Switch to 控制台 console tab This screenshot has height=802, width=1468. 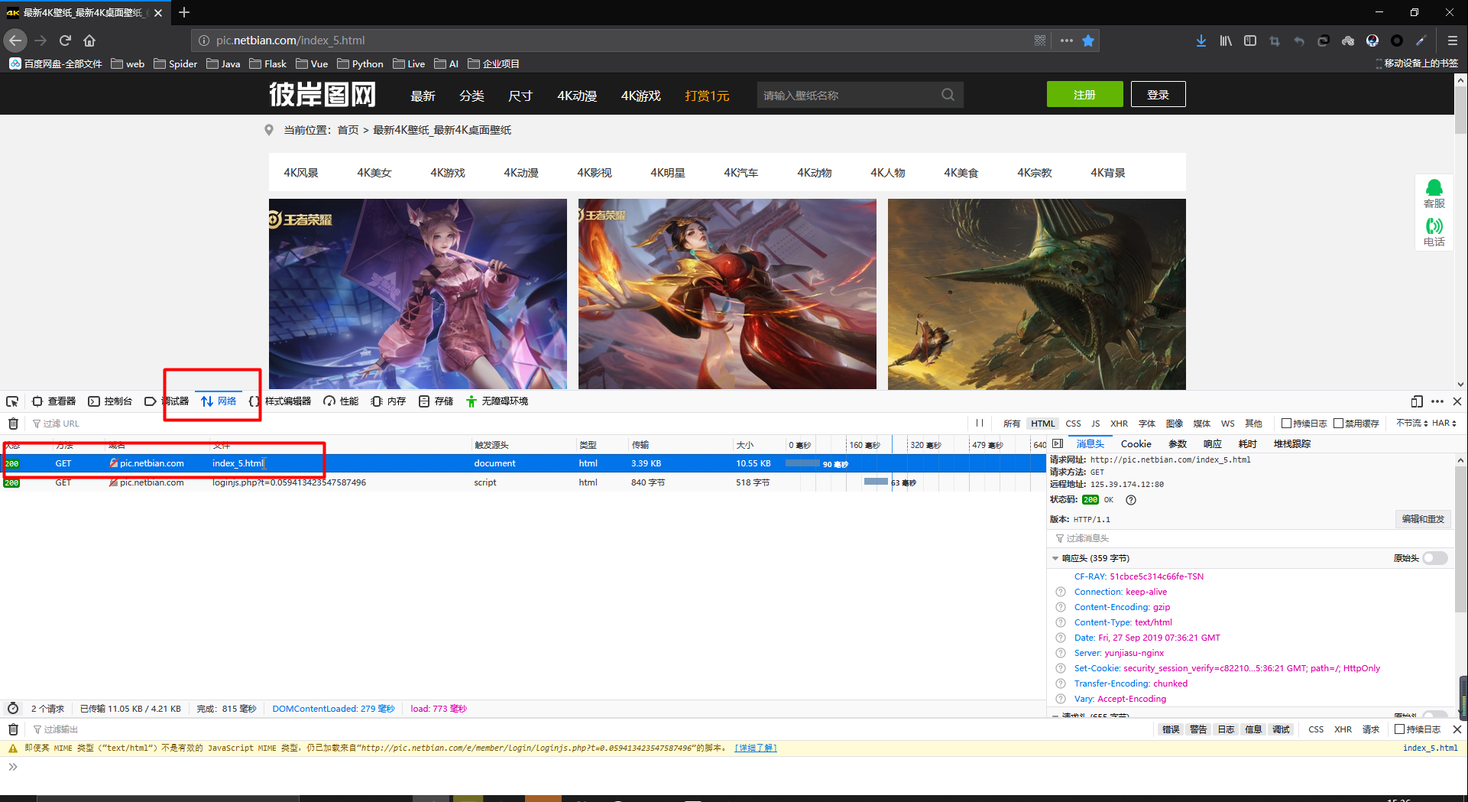[x=110, y=401]
